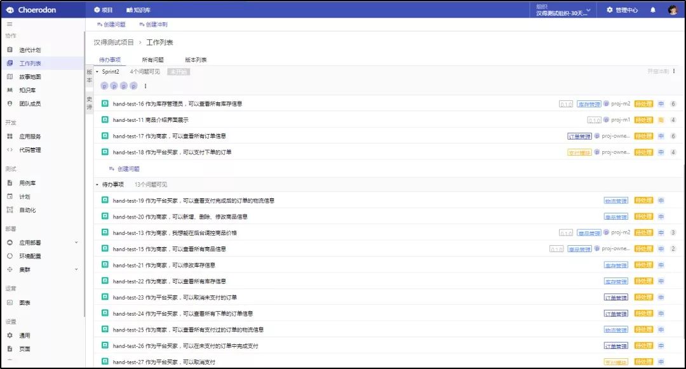Open the user avatar menu
The width and height of the screenshot is (686, 369).
(673, 10)
